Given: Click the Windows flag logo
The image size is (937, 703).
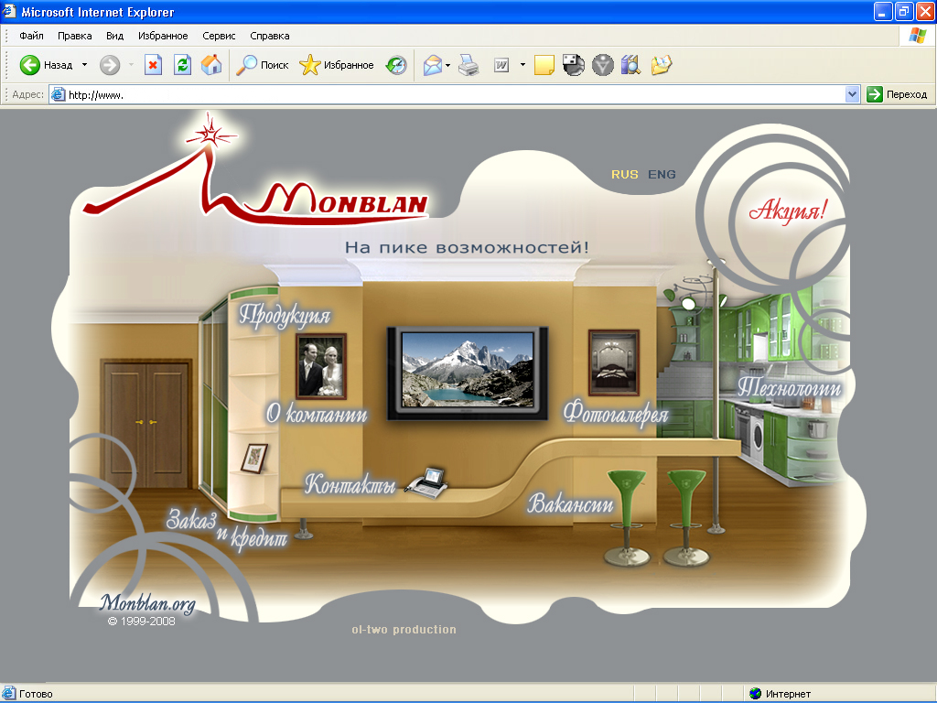Looking at the screenshot, I should click(x=917, y=36).
